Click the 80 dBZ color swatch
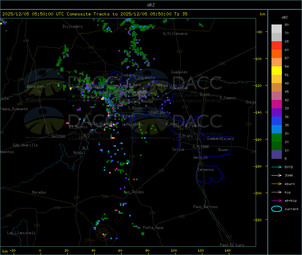Image resolution: width=302 pixels, height=255 pixels. [276, 29]
